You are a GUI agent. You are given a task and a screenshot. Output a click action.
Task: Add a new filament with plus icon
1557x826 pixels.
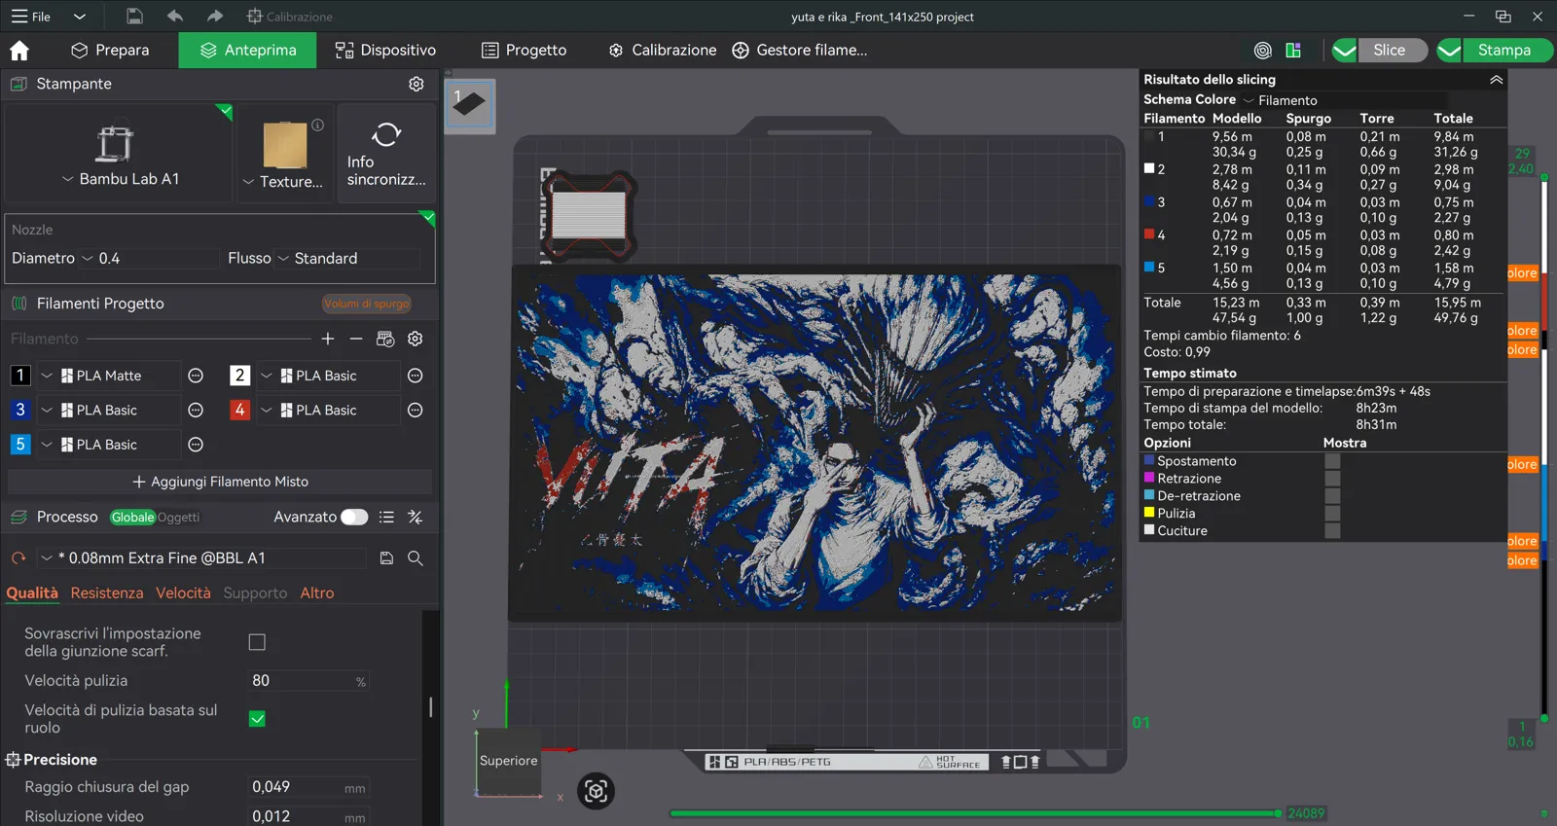pos(328,339)
